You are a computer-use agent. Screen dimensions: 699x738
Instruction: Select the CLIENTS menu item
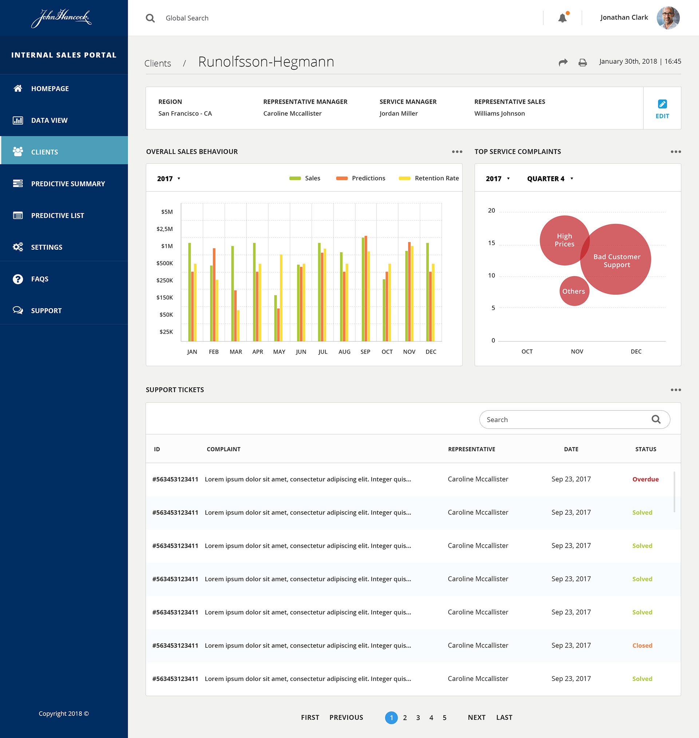64,150
